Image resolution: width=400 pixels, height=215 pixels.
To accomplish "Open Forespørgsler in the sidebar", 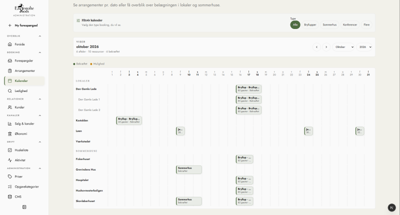I will coord(24,60).
